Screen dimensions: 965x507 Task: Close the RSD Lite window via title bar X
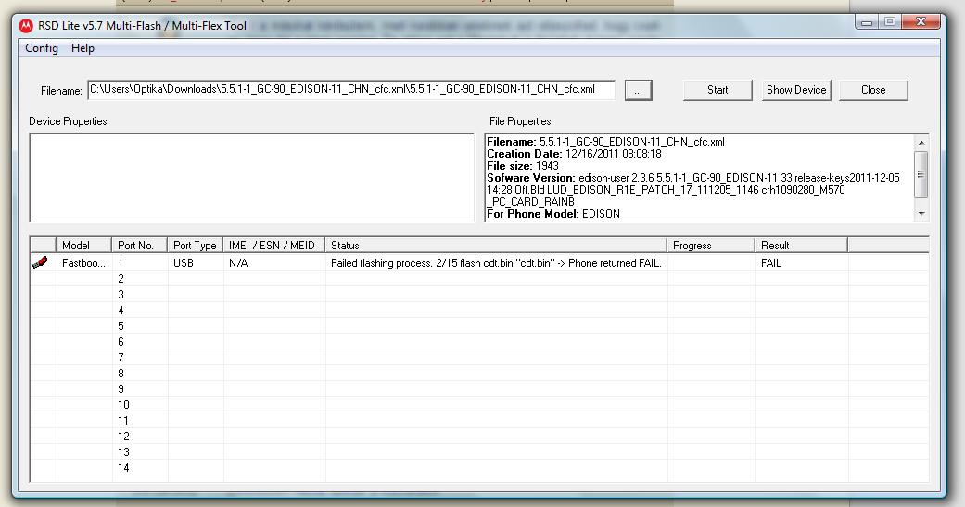[x=921, y=22]
